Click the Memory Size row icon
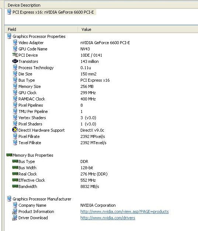The image size is (198, 231). [15, 86]
